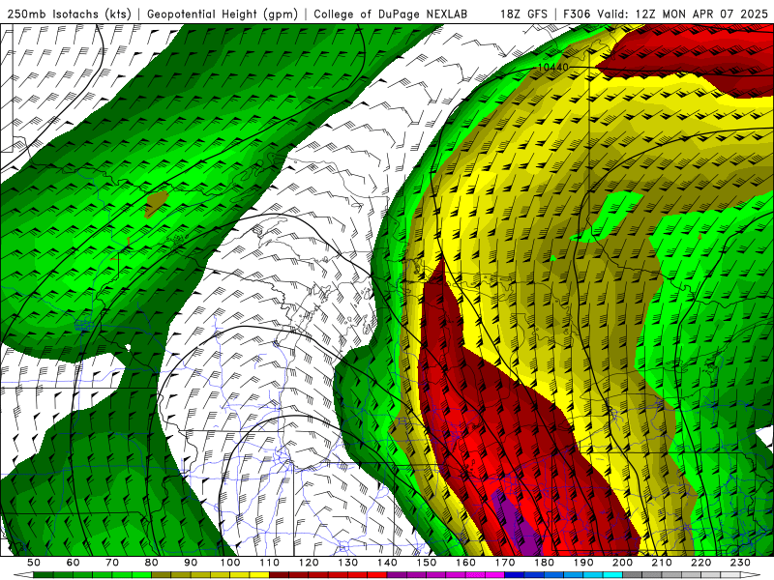Click the 200 value on the colorbar scale

click(x=622, y=563)
